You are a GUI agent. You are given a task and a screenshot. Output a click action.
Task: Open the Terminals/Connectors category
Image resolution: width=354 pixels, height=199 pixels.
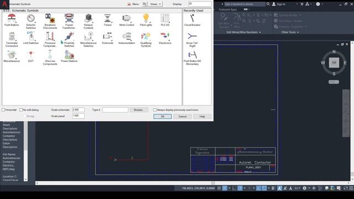coord(12,39)
